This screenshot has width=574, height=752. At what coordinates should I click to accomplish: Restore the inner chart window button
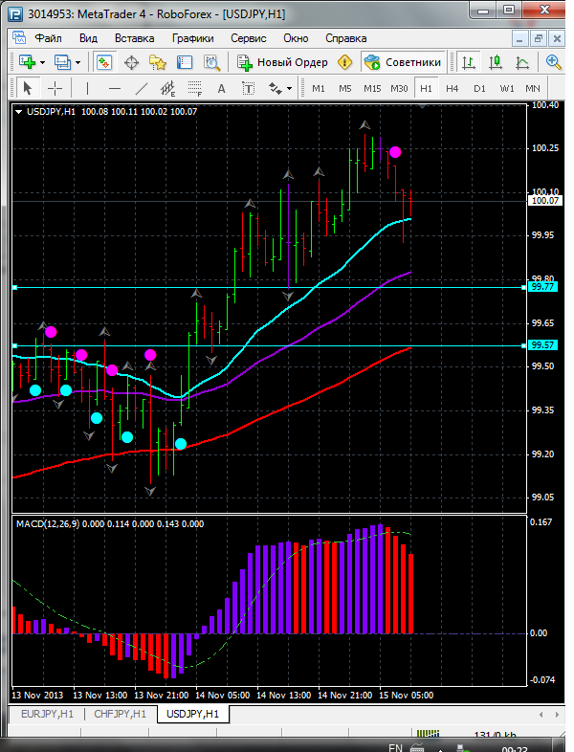click(539, 39)
